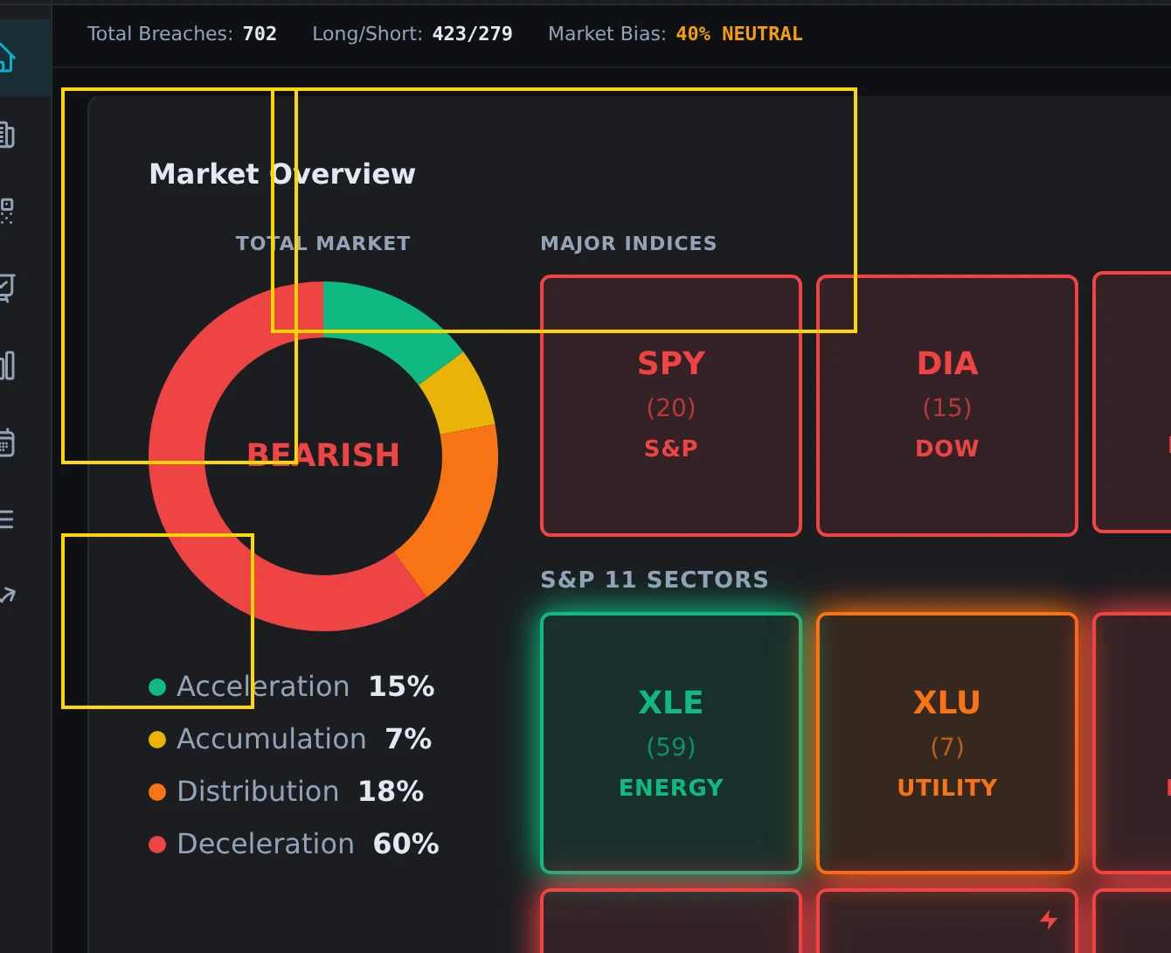Select Distribution 18% legend entry
This screenshot has width=1171, height=953.
[x=287, y=791]
